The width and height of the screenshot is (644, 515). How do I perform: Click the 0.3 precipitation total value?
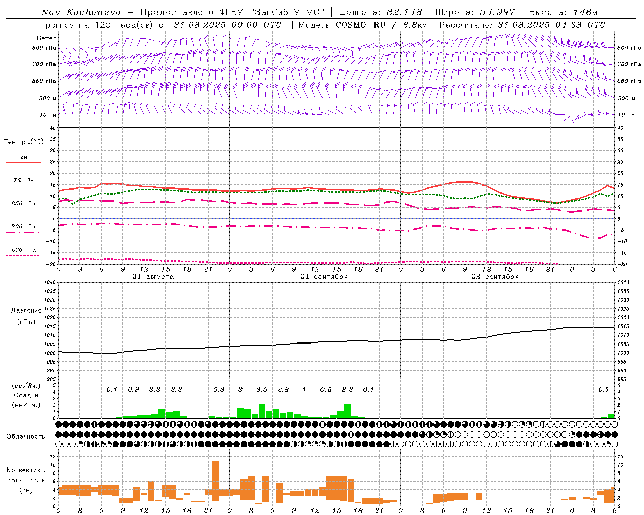tap(219, 390)
